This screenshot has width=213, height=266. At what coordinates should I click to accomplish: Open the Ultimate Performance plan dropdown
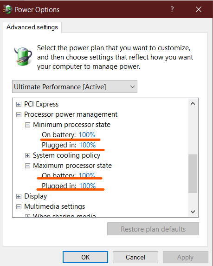(75, 86)
